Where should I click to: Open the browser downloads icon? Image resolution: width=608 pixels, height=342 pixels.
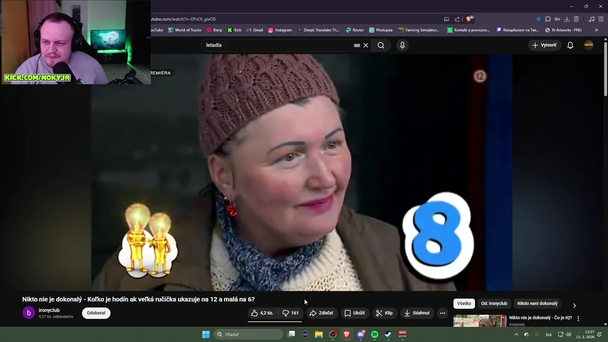click(567, 19)
